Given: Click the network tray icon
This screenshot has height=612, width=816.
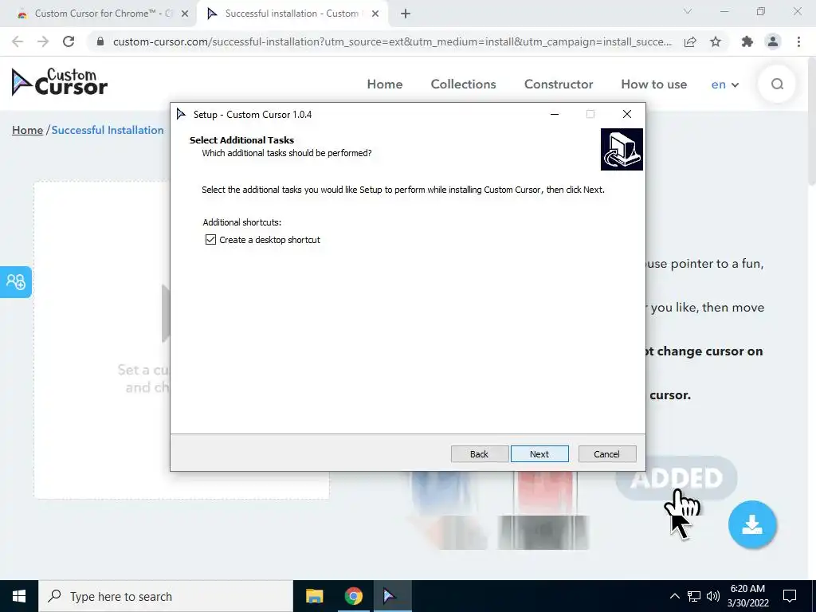Looking at the screenshot, I should 694,596.
